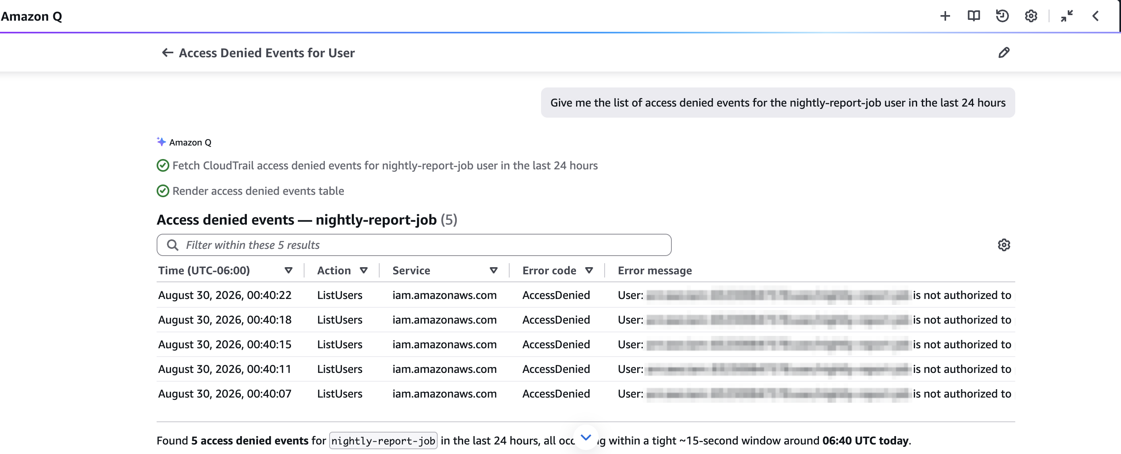Image resolution: width=1121 pixels, height=454 pixels.
Task: Open Service column filter dropdown
Action: click(x=493, y=270)
